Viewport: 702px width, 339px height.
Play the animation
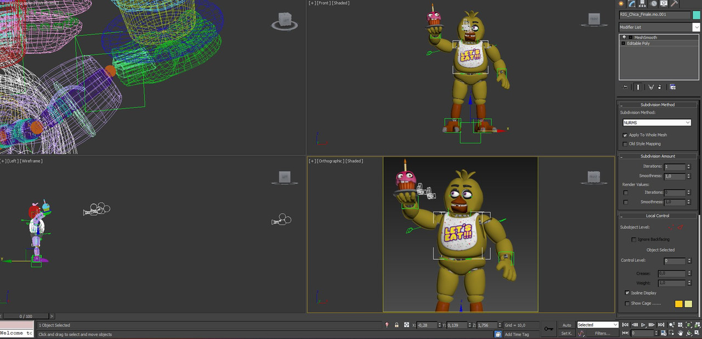643,325
